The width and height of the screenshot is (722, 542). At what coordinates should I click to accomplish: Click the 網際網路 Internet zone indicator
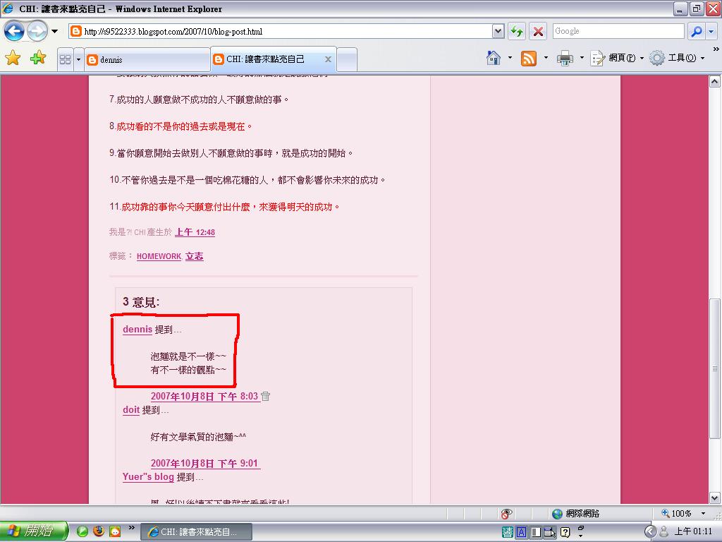[x=575, y=514]
